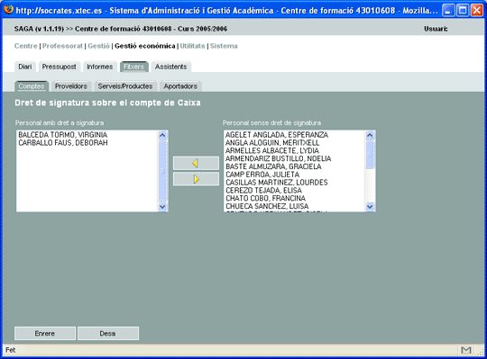Viewport: 487px width, 359px height.
Task: Move selected person to signature list with left arrow
Action: click(x=196, y=163)
